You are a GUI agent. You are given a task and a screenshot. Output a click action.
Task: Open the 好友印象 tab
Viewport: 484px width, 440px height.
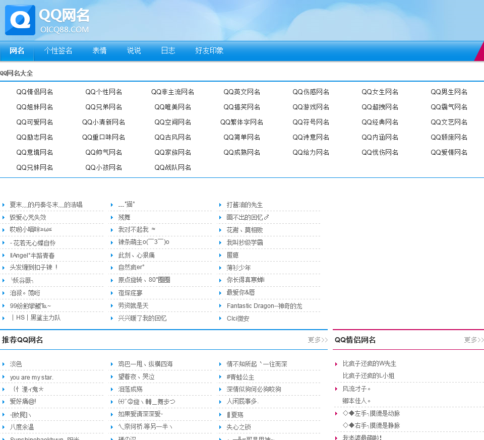click(209, 50)
